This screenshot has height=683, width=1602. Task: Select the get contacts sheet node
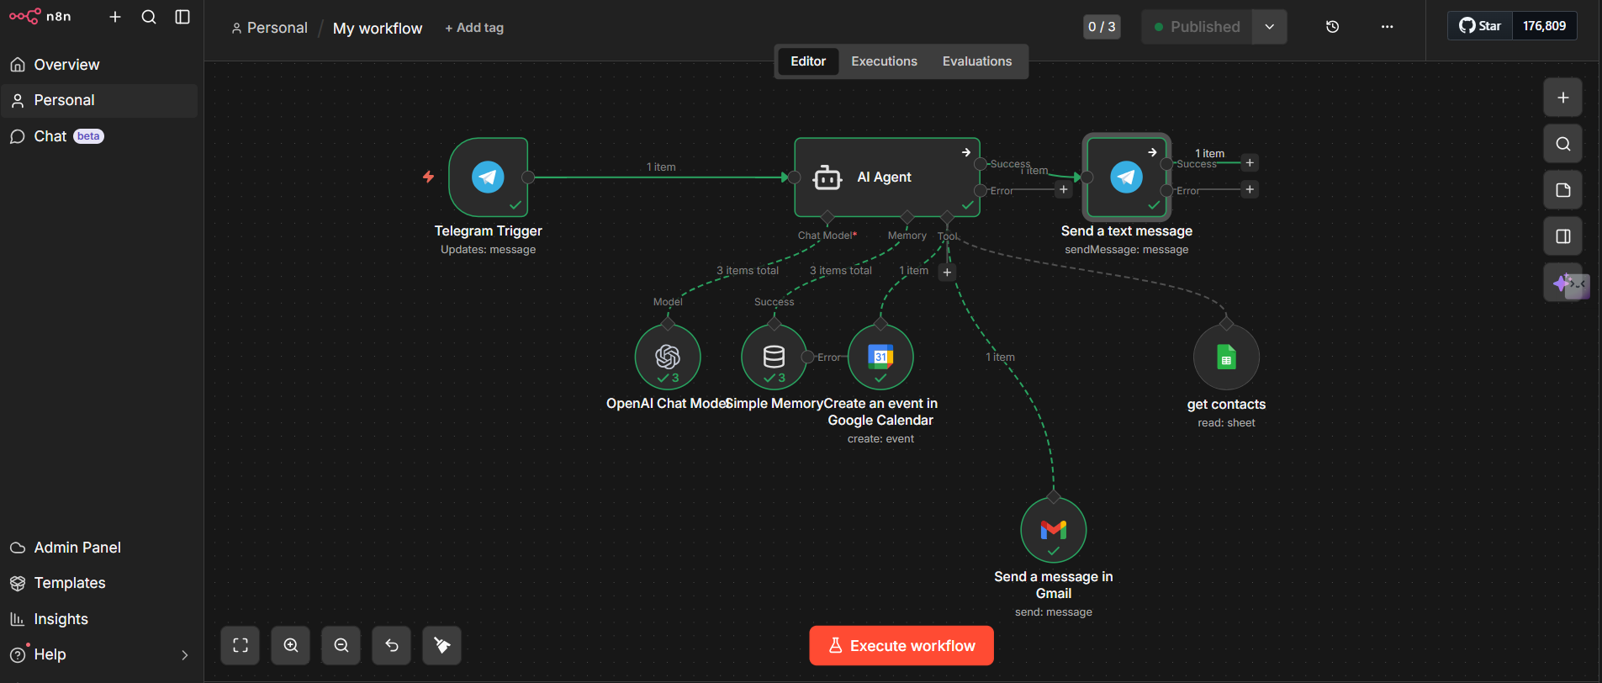pyautogui.click(x=1226, y=358)
